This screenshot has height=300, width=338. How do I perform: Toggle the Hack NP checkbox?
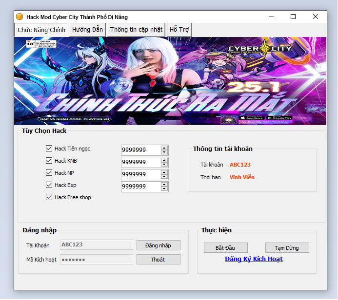coord(49,172)
